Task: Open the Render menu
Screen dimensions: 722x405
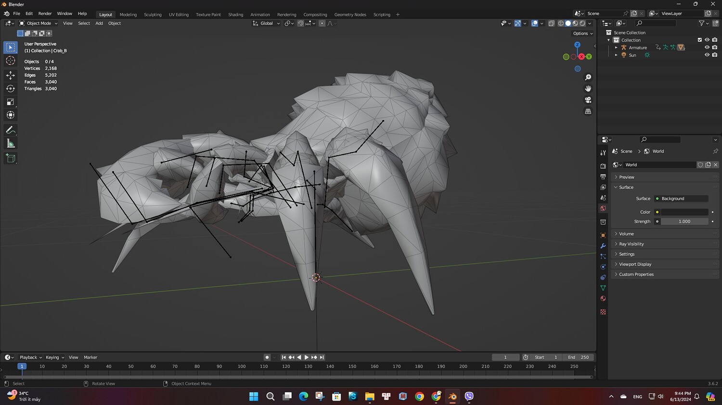Action: point(45,13)
